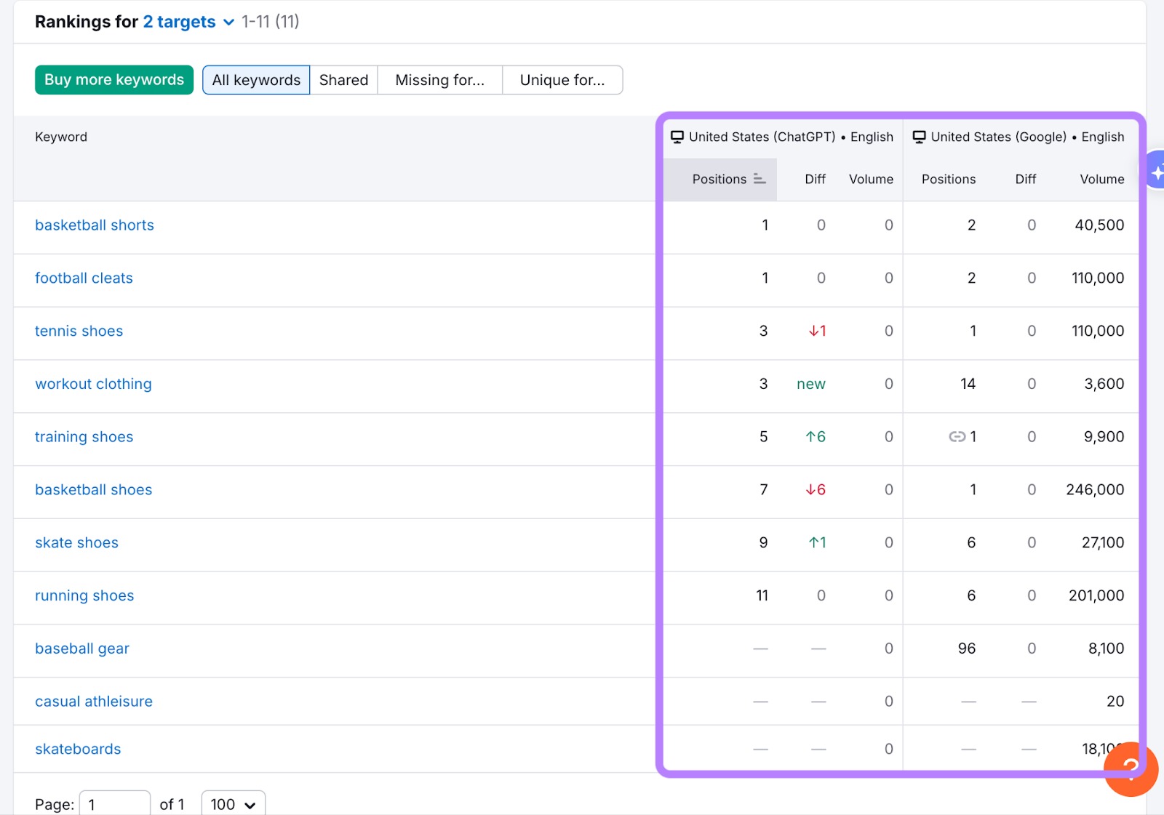Expand the 2 targets dropdown

coord(188,22)
